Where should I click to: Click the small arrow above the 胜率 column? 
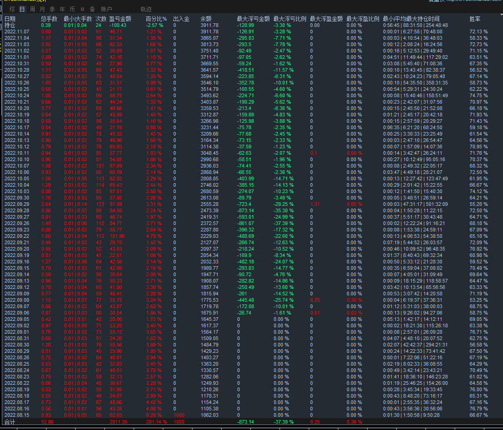[501, 15]
